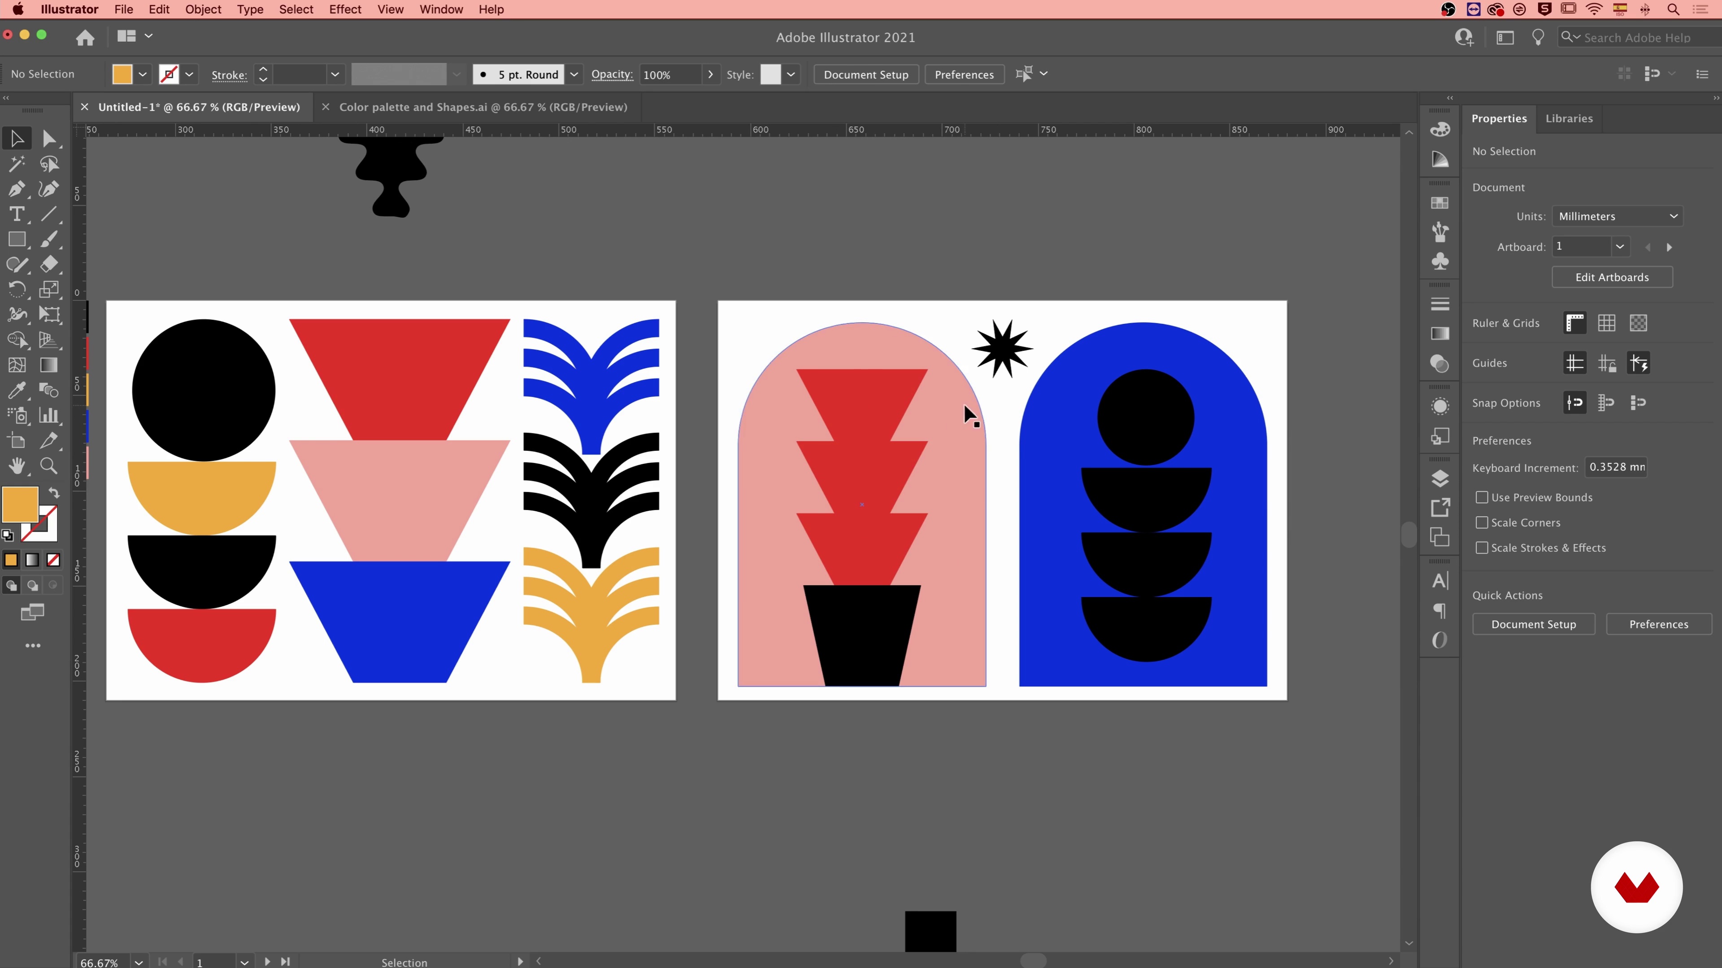Enable Scale Strokes & Effects checkbox
Viewport: 1722px width, 968px height.
tap(1482, 548)
